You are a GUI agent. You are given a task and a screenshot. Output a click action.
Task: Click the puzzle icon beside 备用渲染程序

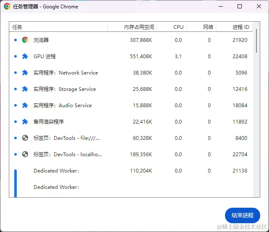[25, 121]
